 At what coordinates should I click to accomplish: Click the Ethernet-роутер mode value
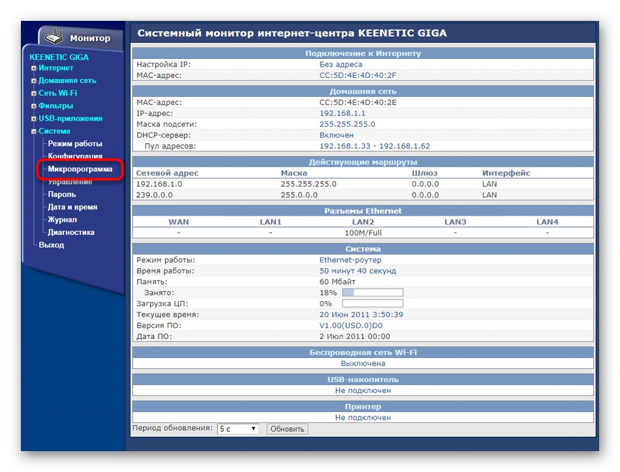(350, 260)
